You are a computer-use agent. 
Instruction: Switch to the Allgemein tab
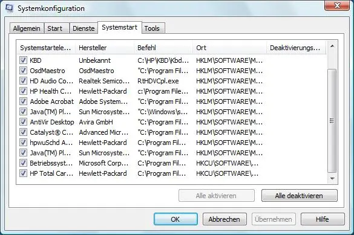27,28
